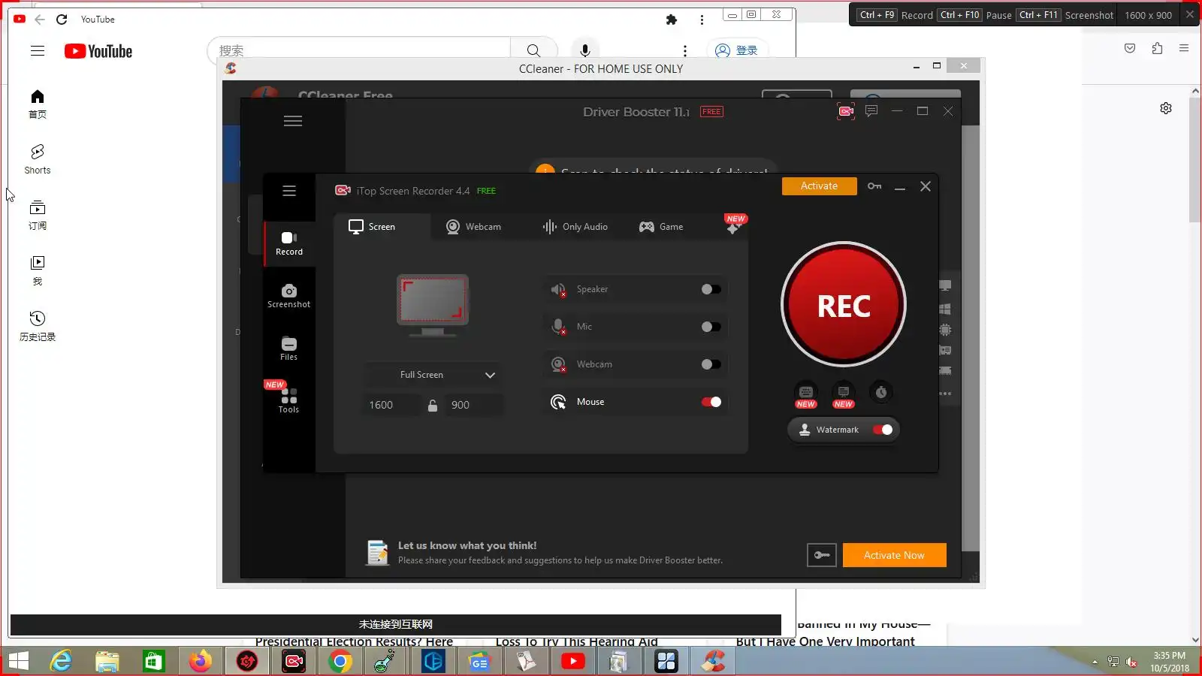Open the NEW sparkle feature tab
This screenshot has width=1202, height=676.
click(x=734, y=225)
